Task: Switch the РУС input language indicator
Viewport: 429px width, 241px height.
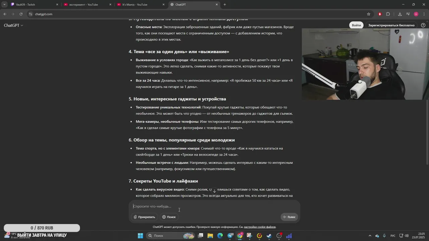Action: pyautogui.click(x=393, y=236)
